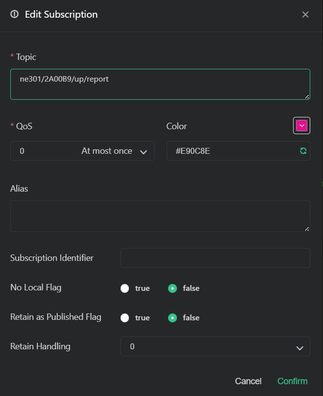
Task: Open the QoS dropdown showing At most once
Action: click(x=82, y=151)
